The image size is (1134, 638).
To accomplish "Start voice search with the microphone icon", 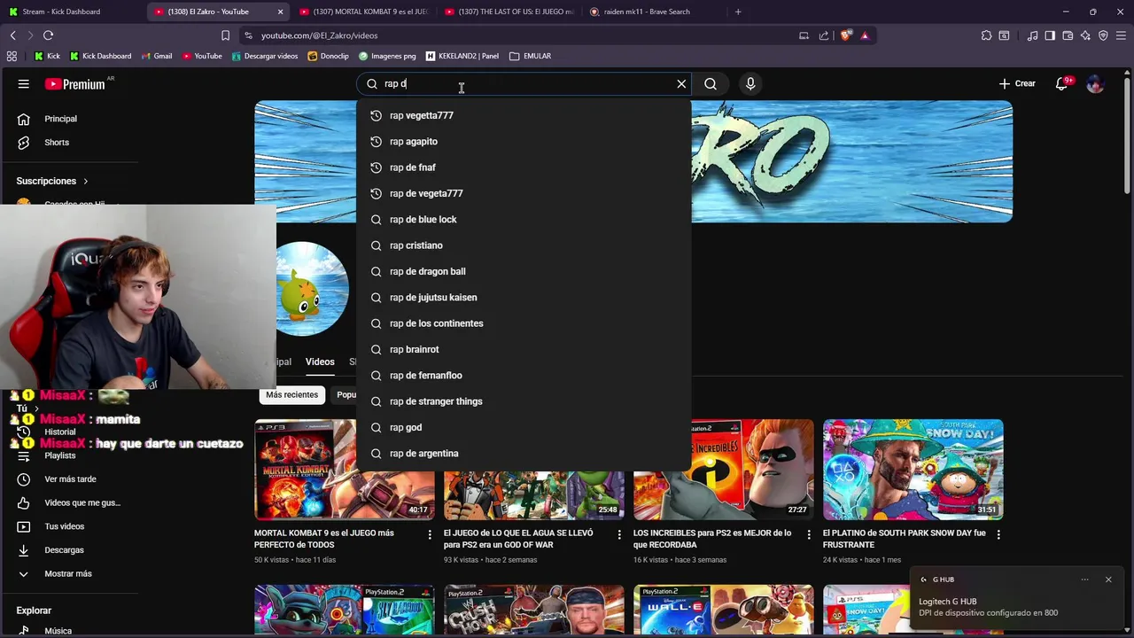I will coord(750,84).
